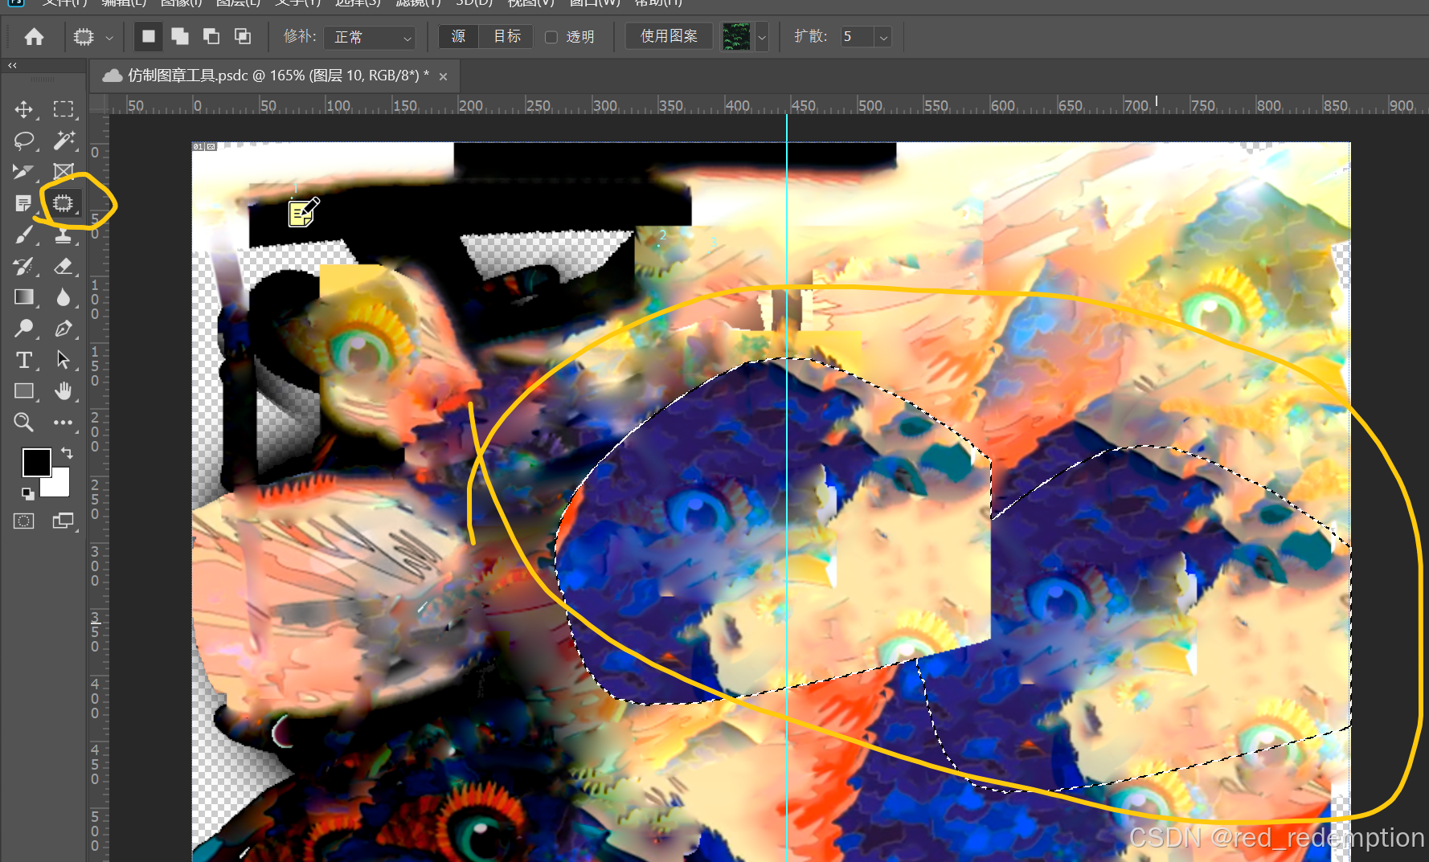Select the Path Selection arrow tool
The height and width of the screenshot is (862, 1429).
tap(63, 360)
